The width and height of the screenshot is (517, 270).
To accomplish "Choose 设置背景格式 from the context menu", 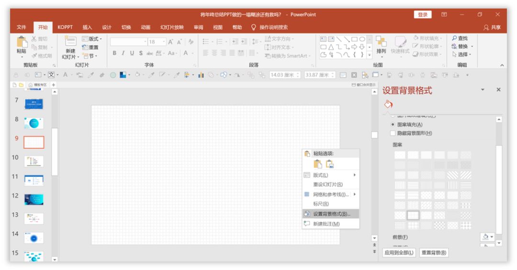I will (x=331, y=214).
